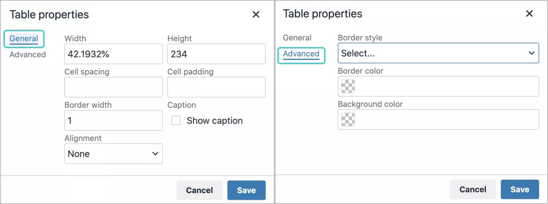
Task: Click the Border width field
Action: pos(113,121)
